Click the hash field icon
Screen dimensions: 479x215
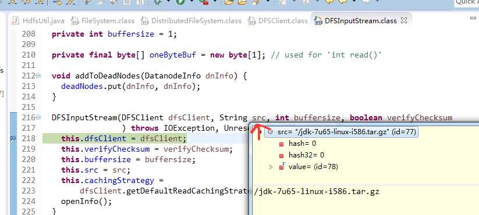pos(281,144)
